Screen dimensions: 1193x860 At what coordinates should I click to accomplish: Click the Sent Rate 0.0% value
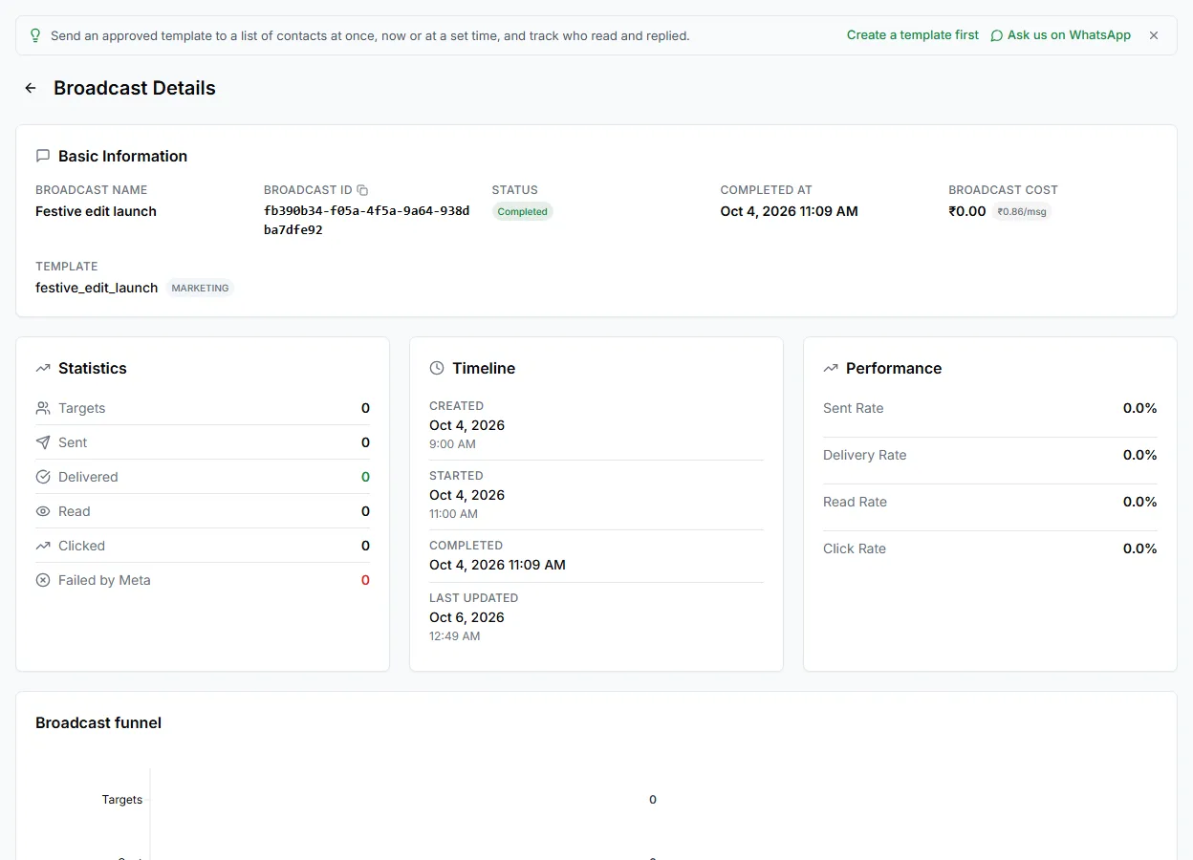click(x=1139, y=408)
